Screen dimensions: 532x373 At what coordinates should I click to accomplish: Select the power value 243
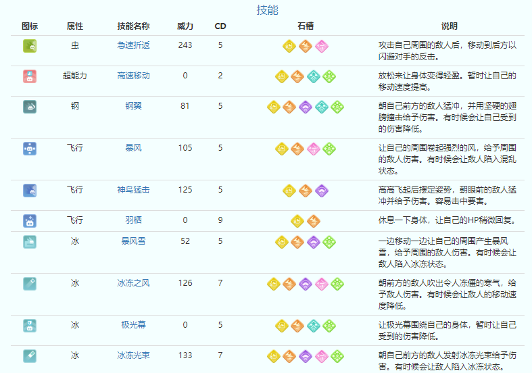pyautogui.click(x=185, y=45)
